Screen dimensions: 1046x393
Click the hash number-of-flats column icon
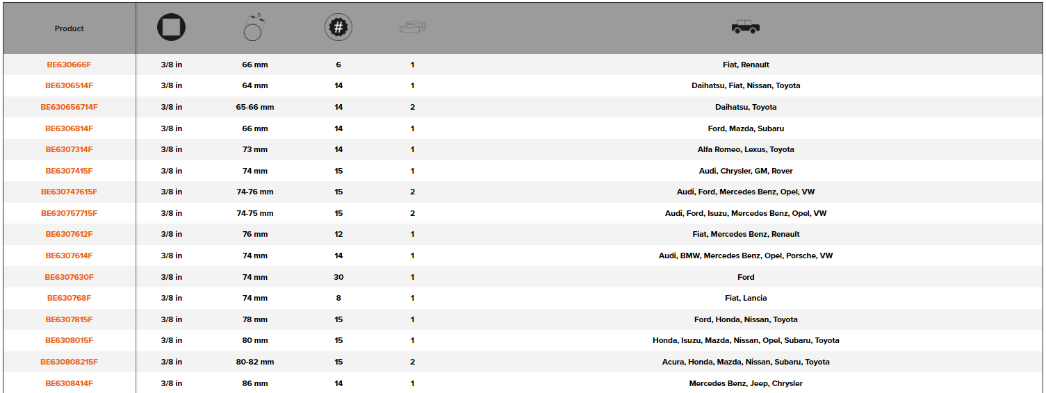(338, 28)
